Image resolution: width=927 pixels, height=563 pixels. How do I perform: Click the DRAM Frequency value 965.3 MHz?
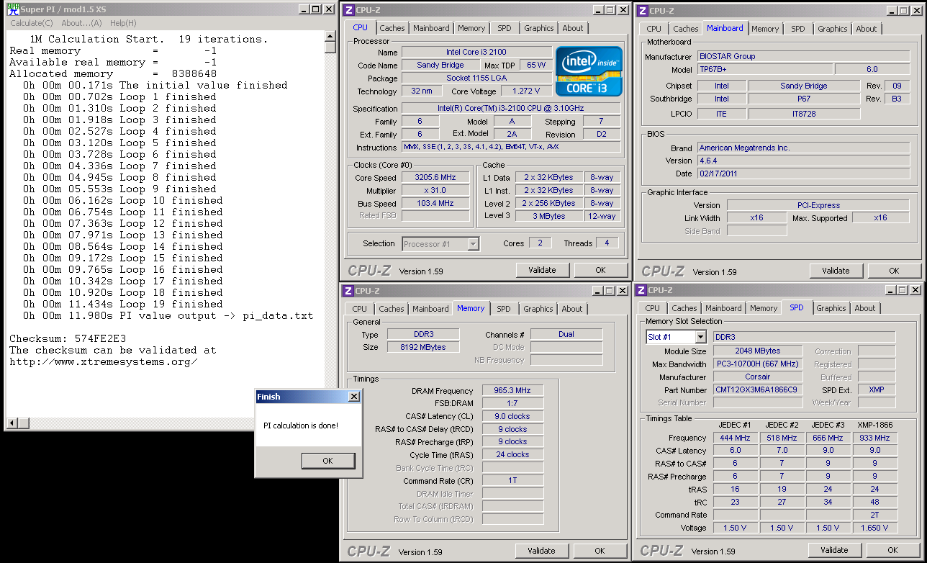pyautogui.click(x=512, y=390)
